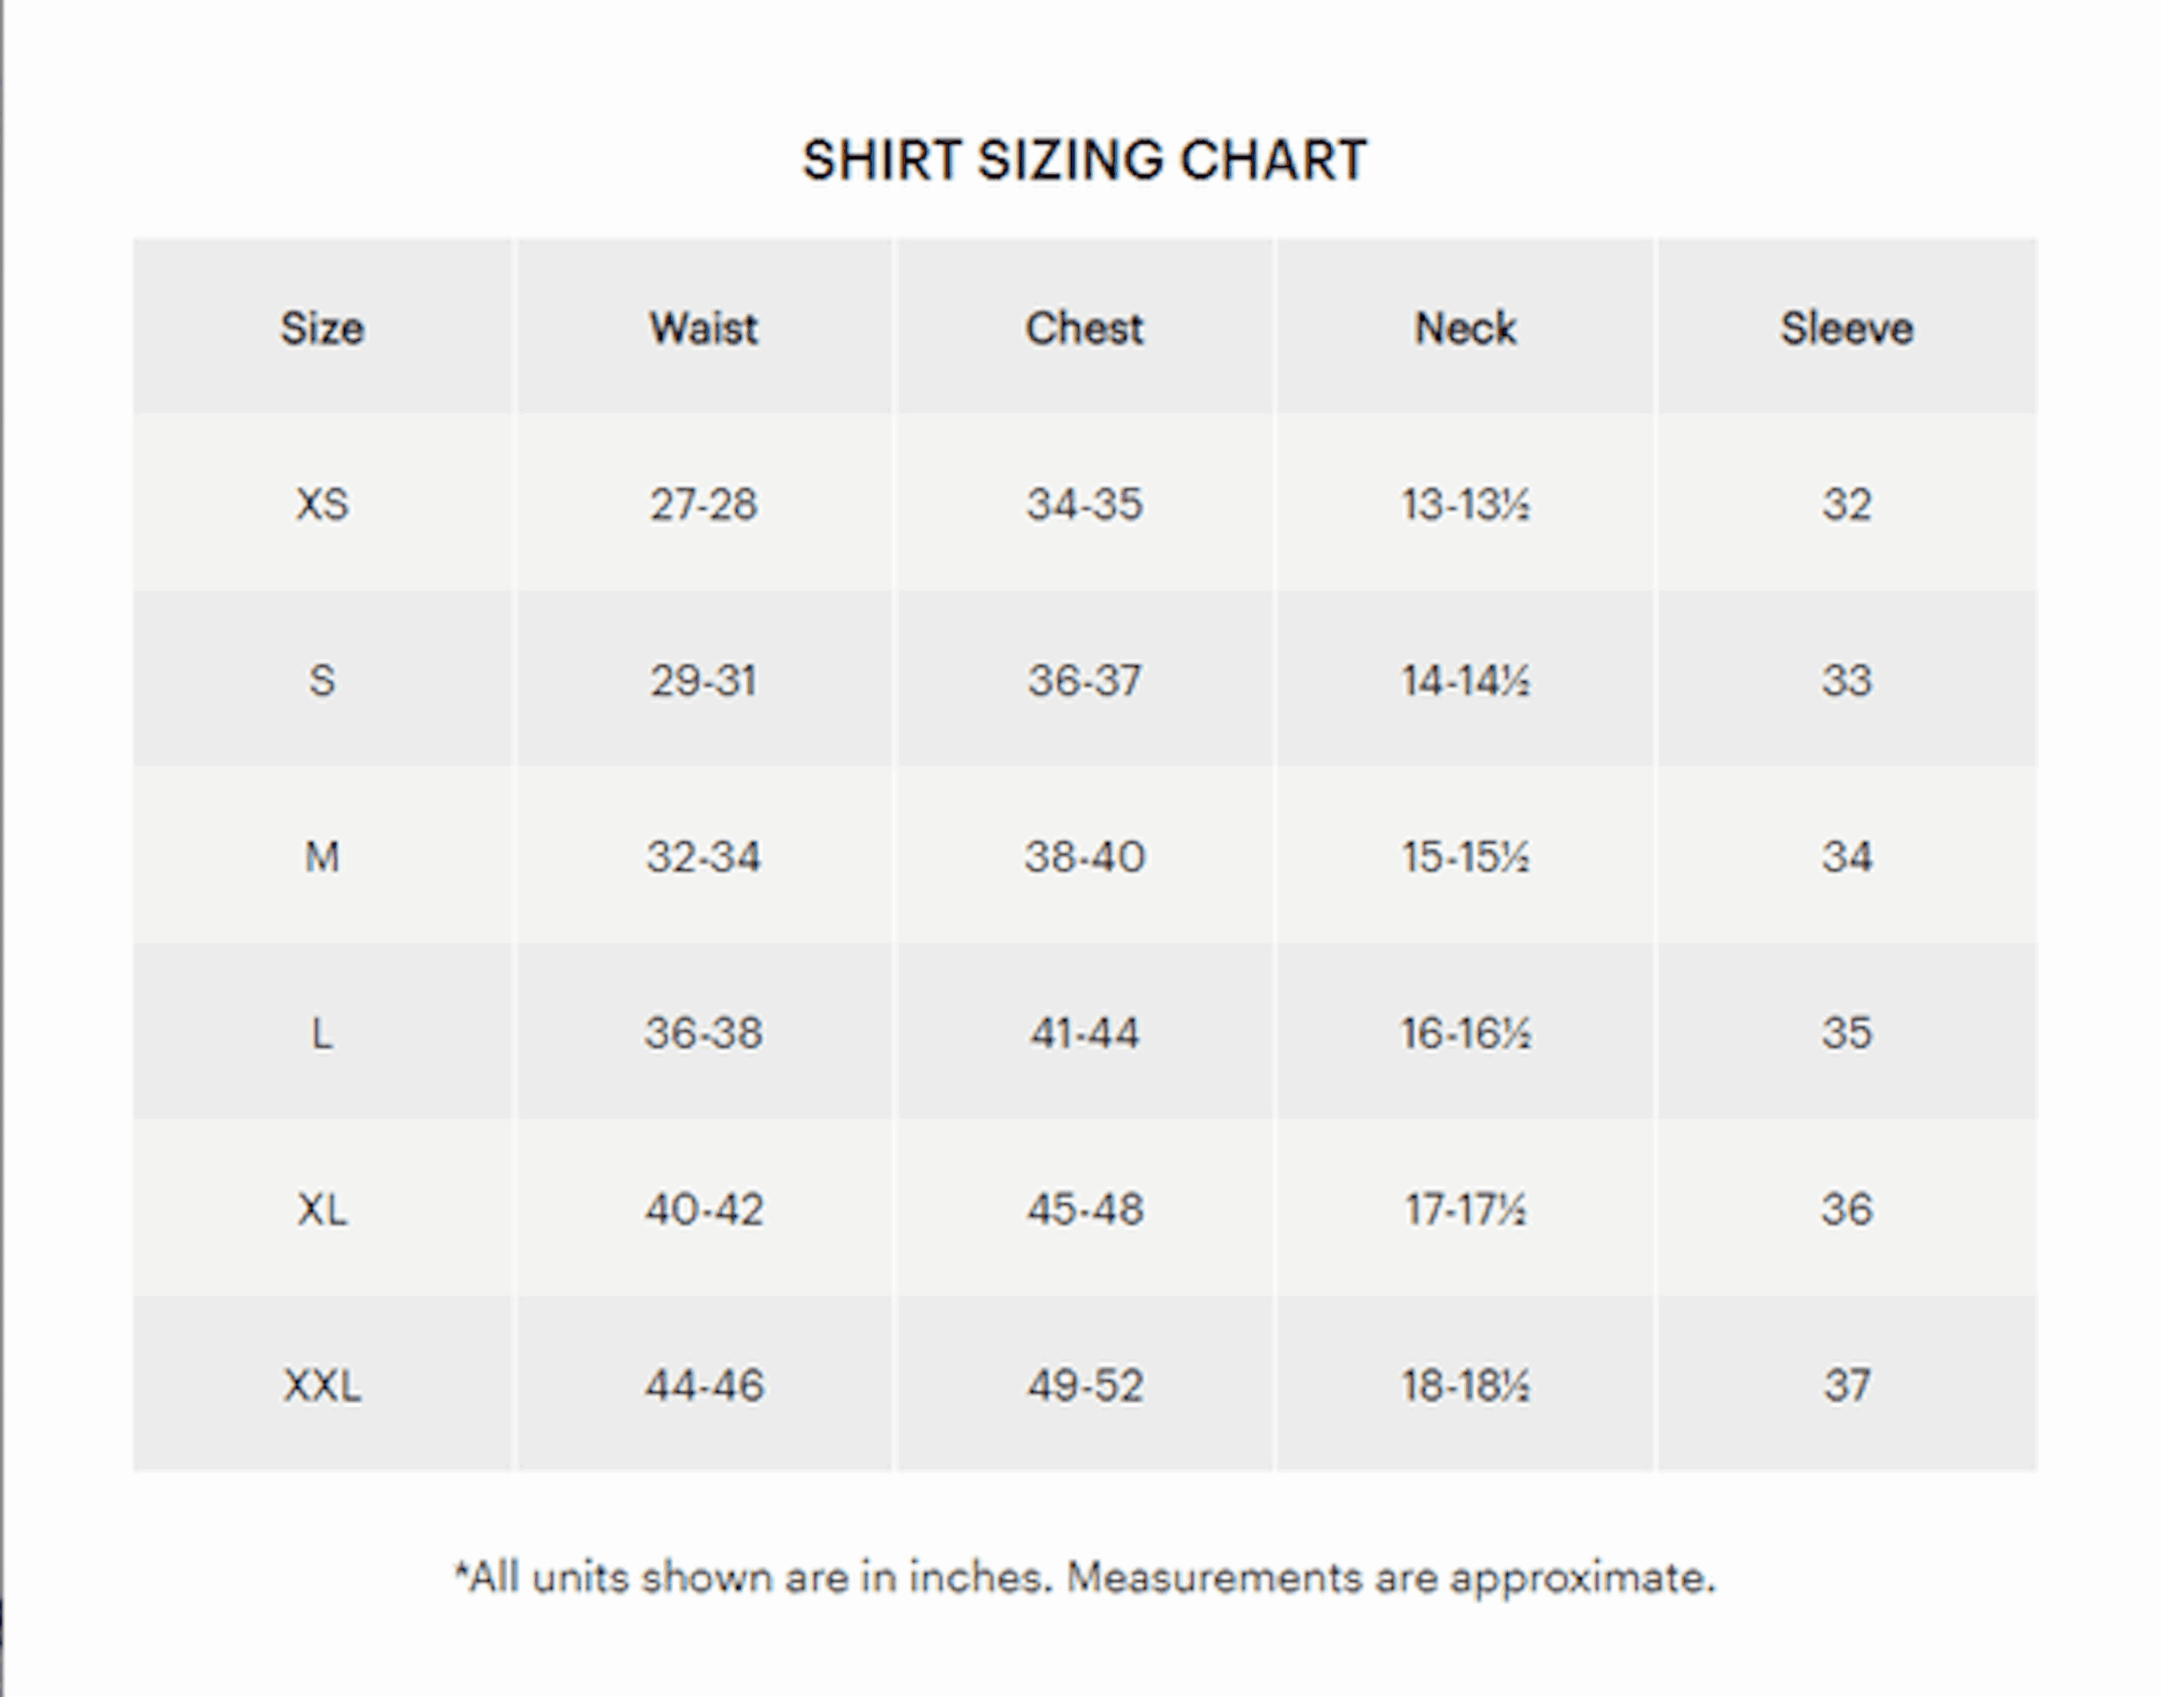The width and height of the screenshot is (2161, 1697).
Task: Click chest value 34-35 for XS
Action: (x=1084, y=504)
